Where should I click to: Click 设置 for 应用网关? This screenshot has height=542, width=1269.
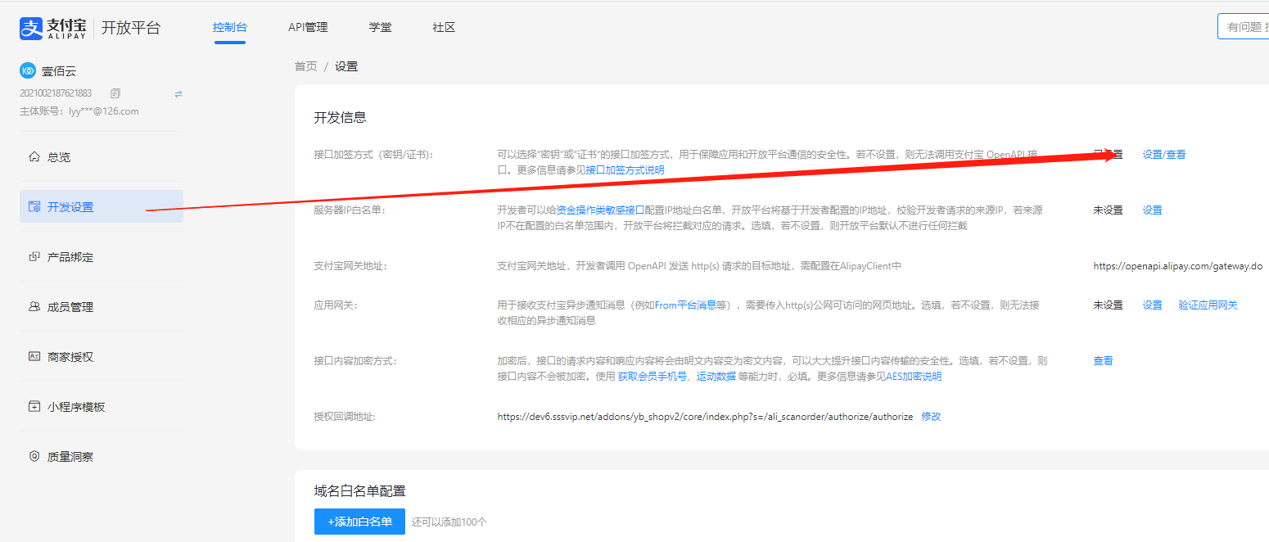point(1153,305)
